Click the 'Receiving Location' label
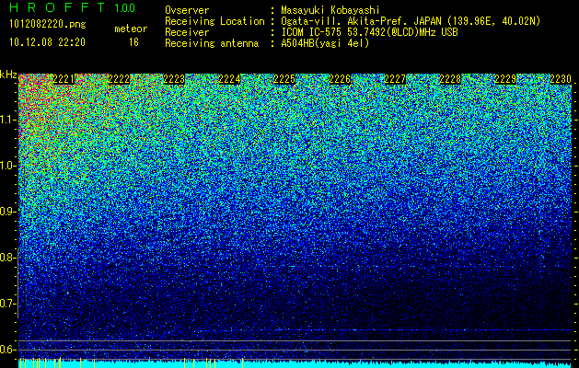This screenshot has width=579, height=368. (x=214, y=21)
